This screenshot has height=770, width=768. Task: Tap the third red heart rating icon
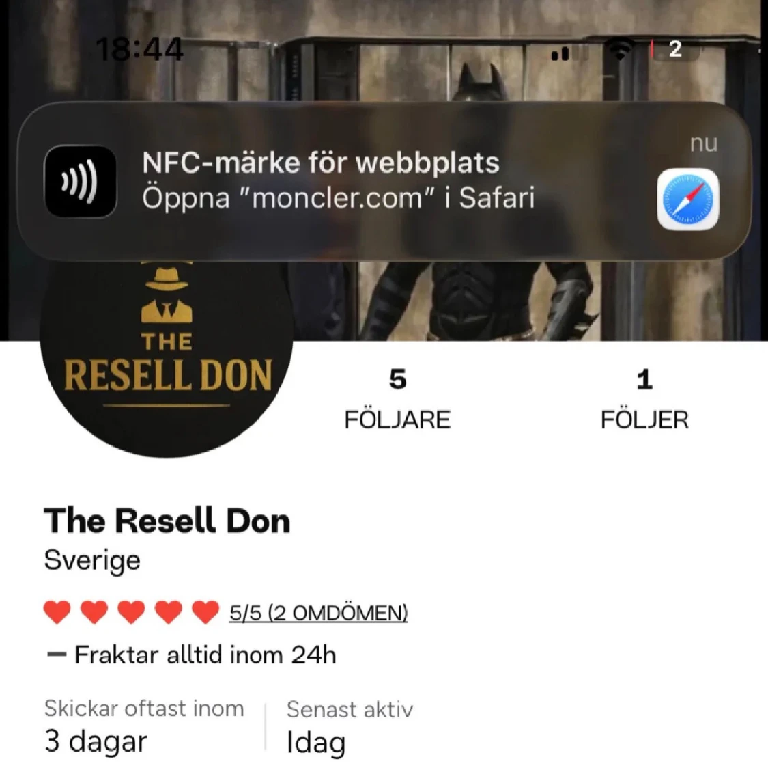click(x=132, y=612)
